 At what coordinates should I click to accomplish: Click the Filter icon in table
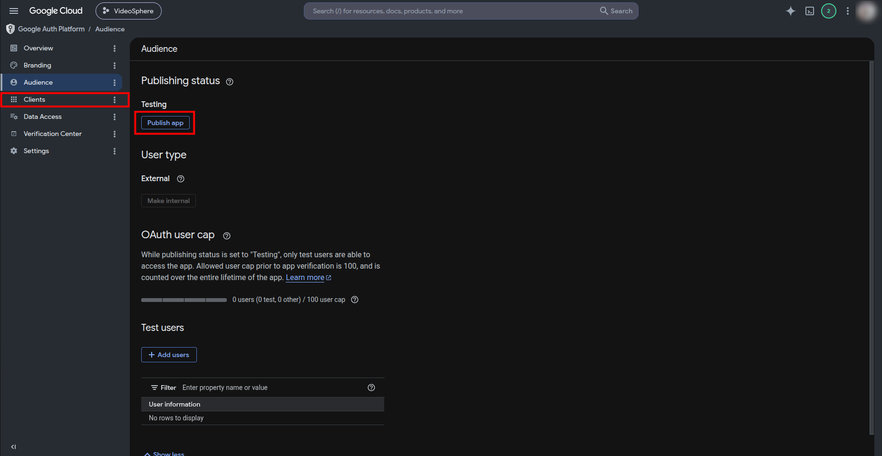[155, 388]
